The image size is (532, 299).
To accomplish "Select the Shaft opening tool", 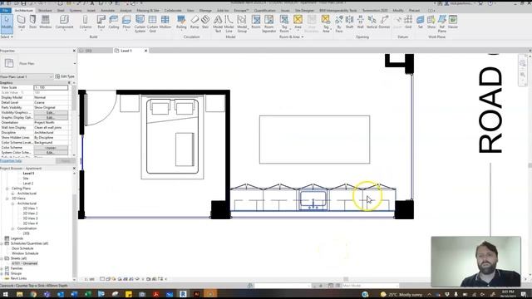I will [x=349, y=22].
